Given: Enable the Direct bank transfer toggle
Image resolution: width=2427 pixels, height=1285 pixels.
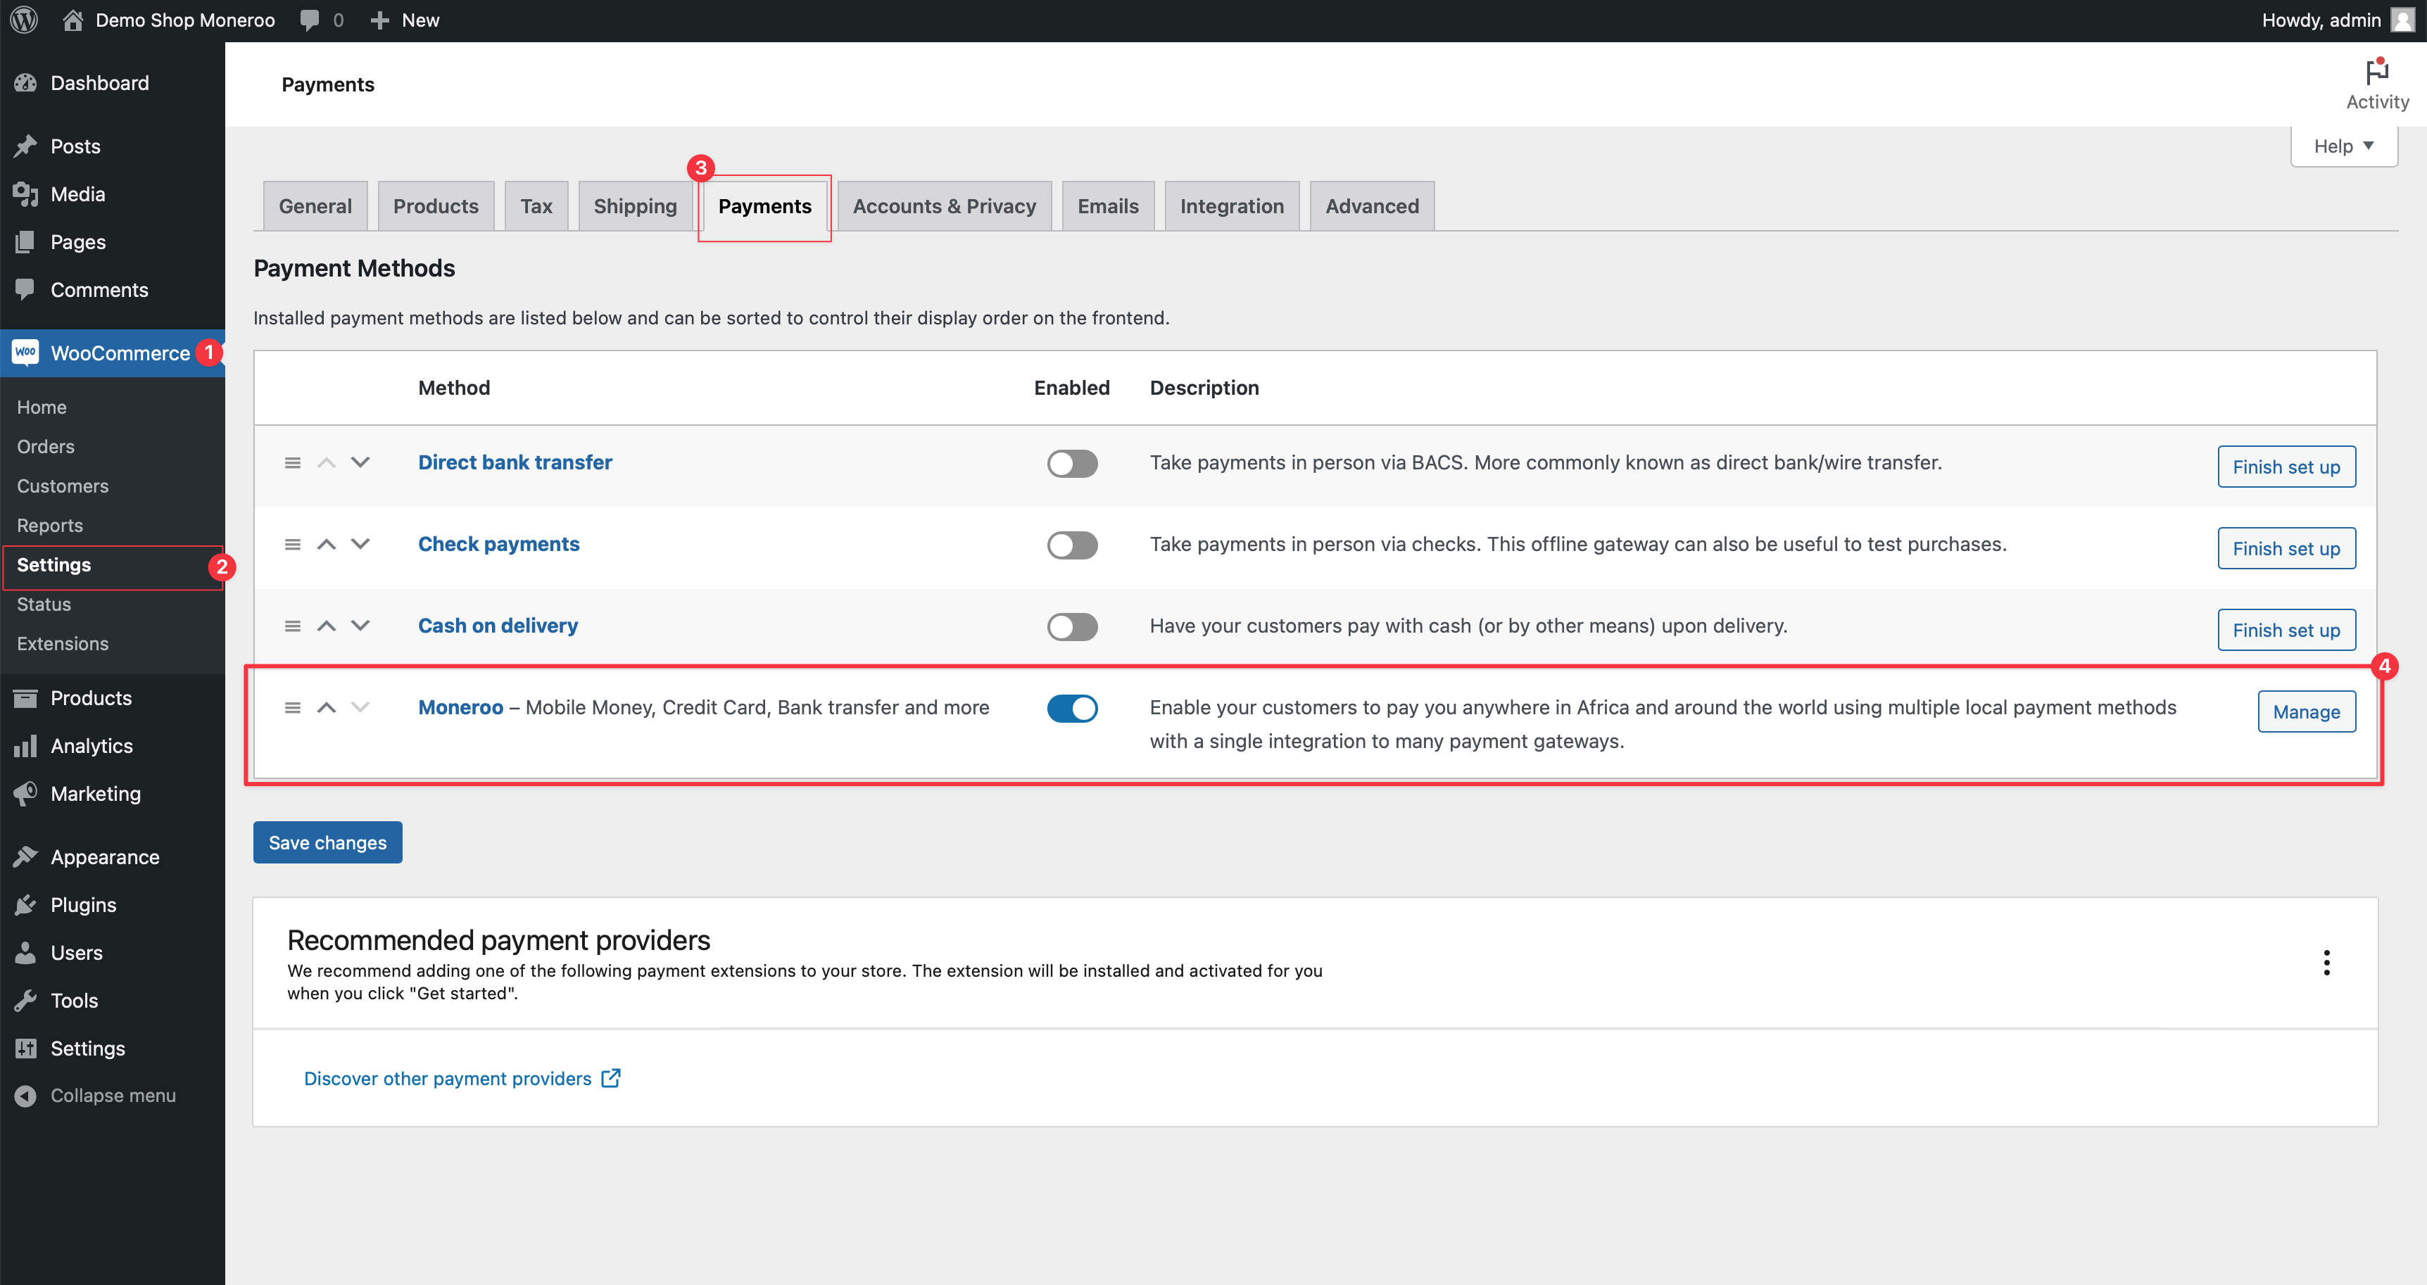Looking at the screenshot, I should pyautogui.click(x=1072, y=464).
